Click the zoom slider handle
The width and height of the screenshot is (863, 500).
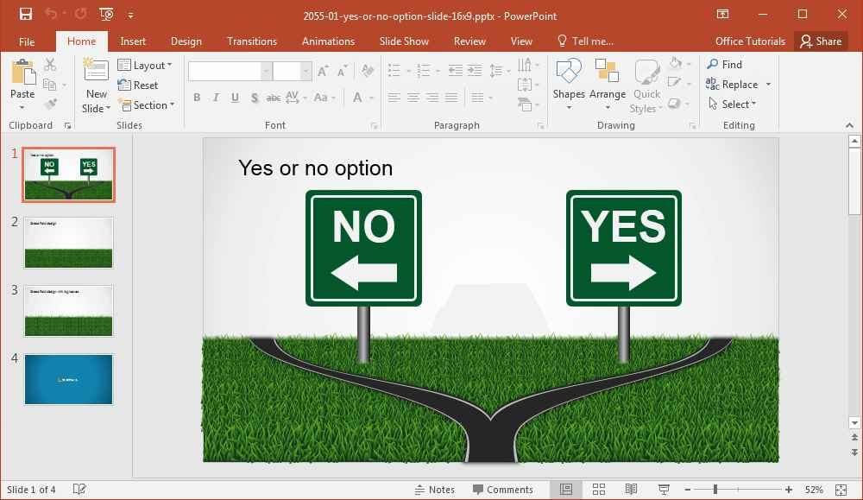pyautogui.click(x=715, y=489)
